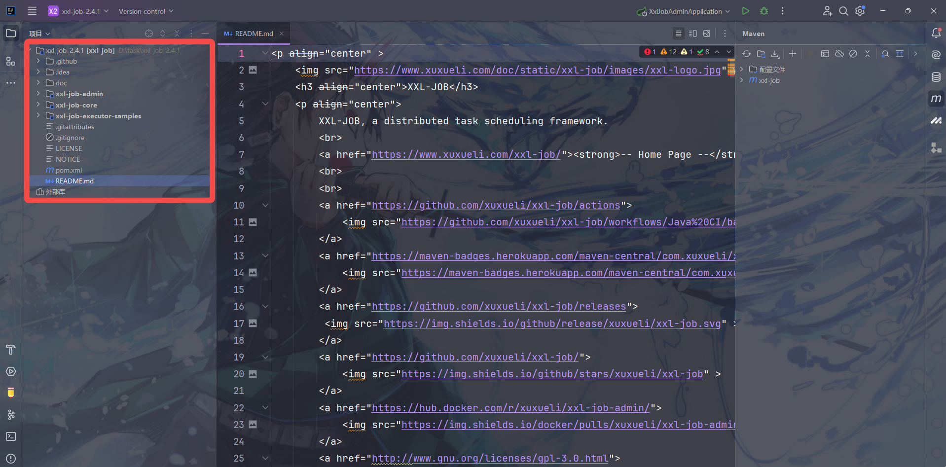Open the hub.docker.com link on line 22
This screenshot has height=467, width=946.
pyautogui.click(x=511, y=408)
